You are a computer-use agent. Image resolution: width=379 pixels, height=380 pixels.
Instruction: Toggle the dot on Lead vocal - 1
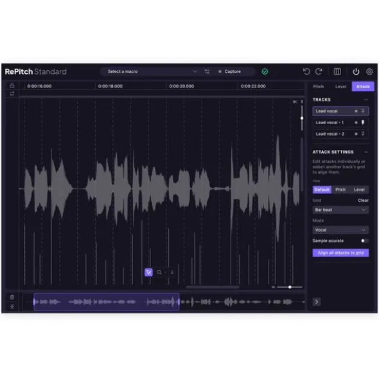point(356,122)
